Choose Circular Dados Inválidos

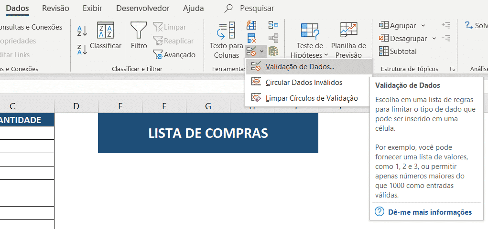coord(309,83)
